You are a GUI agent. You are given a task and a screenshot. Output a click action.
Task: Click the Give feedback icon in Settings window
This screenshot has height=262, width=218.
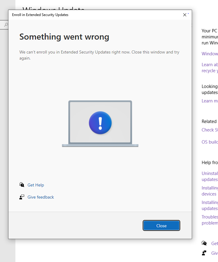[204, 253]
